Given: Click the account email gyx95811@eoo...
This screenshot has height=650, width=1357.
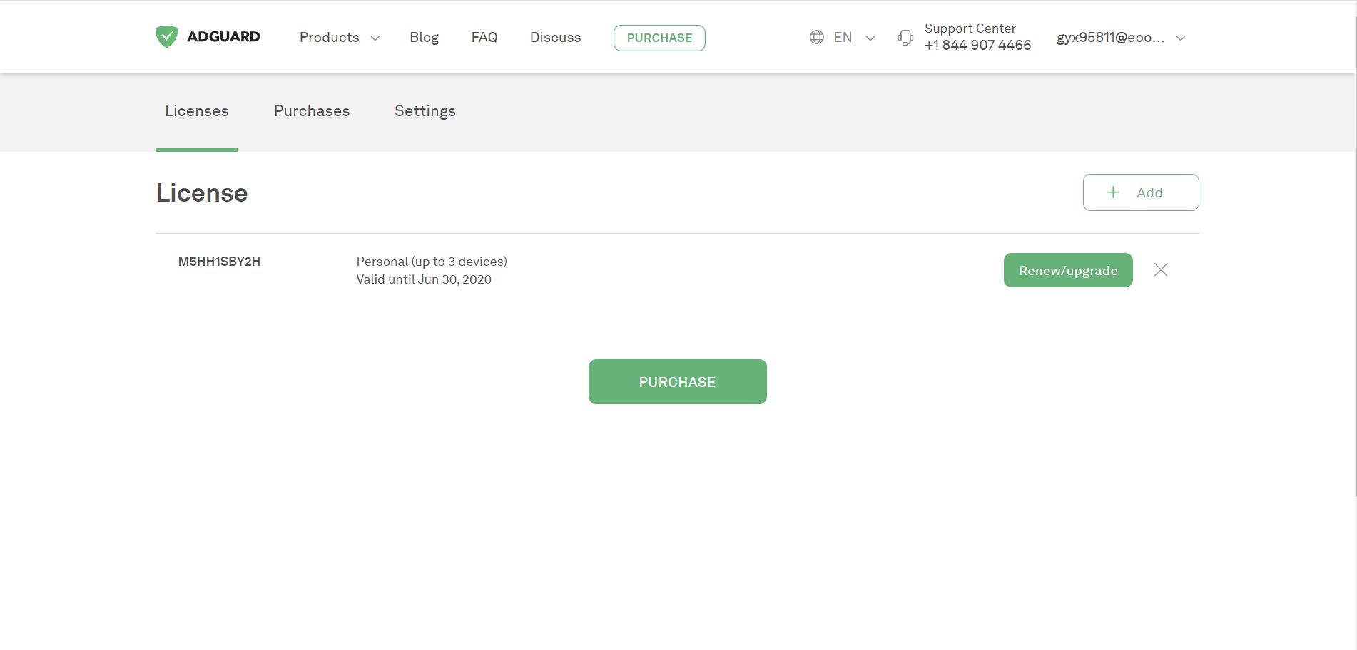Looking at the screenshot, I should tap(1110, 38).
